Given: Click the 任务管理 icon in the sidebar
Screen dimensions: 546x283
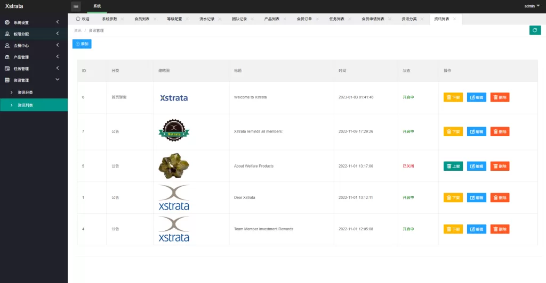Looking at the screenshot, I should point(7,69).
